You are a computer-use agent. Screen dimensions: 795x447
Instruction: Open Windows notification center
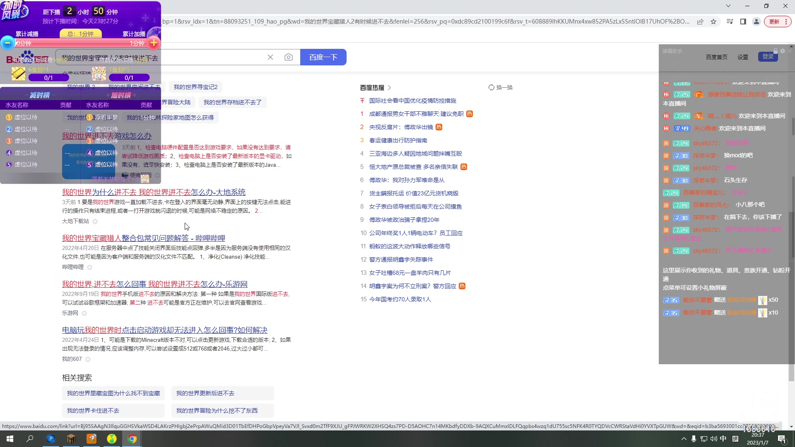click(782, 439)
